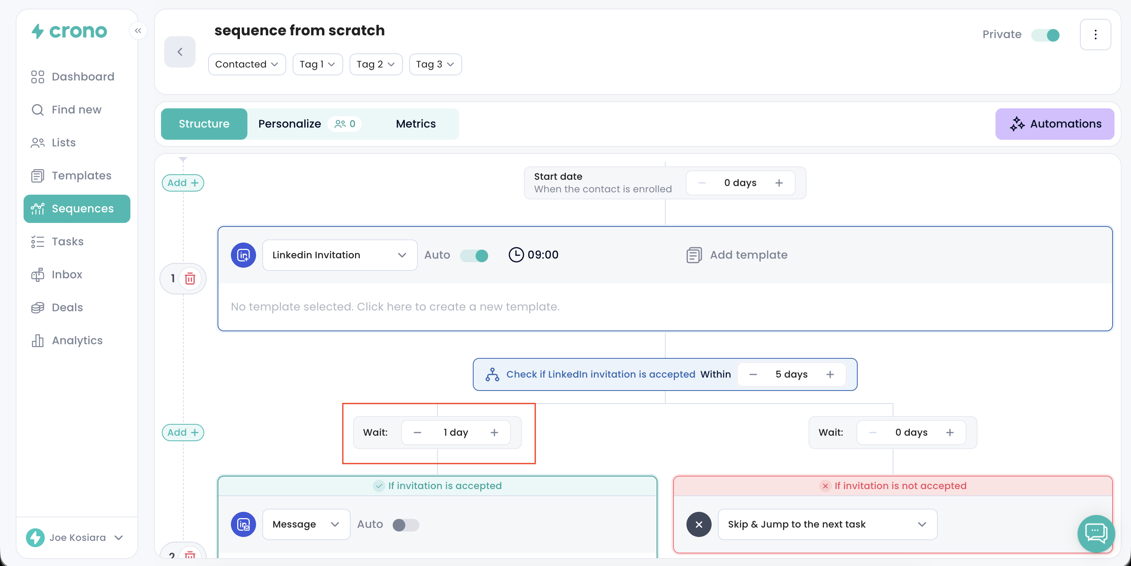Switch to the Personalize tab
The width and height of the screenshot is (1131, 566).
pos(289,124)
